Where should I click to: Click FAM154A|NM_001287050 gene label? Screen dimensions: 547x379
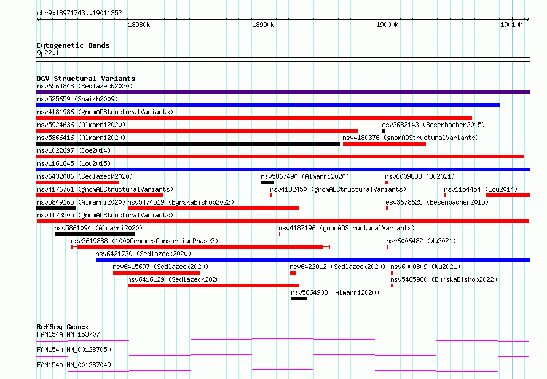(x=74, y=350)
